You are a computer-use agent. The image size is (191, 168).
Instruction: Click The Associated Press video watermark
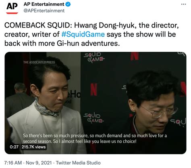click(39, 62)
